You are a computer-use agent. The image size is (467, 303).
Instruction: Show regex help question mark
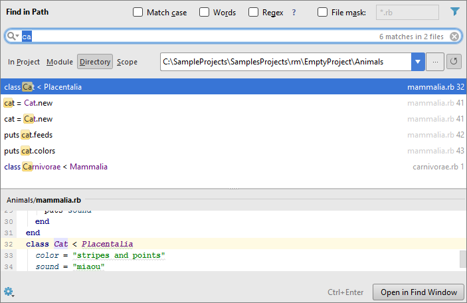pos(294,12)
